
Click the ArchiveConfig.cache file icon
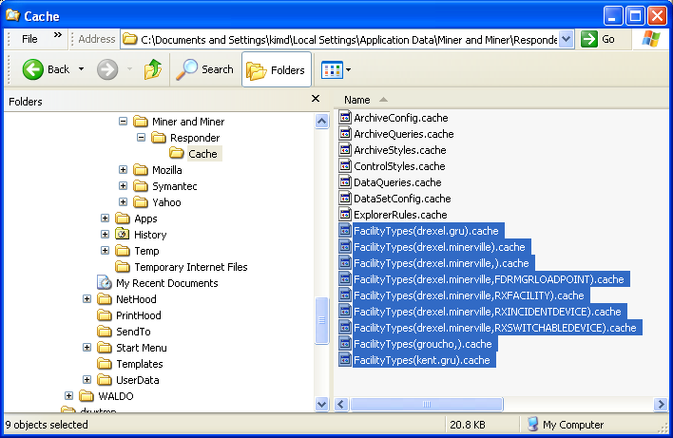pyautogui.click(x=345, y=118)
